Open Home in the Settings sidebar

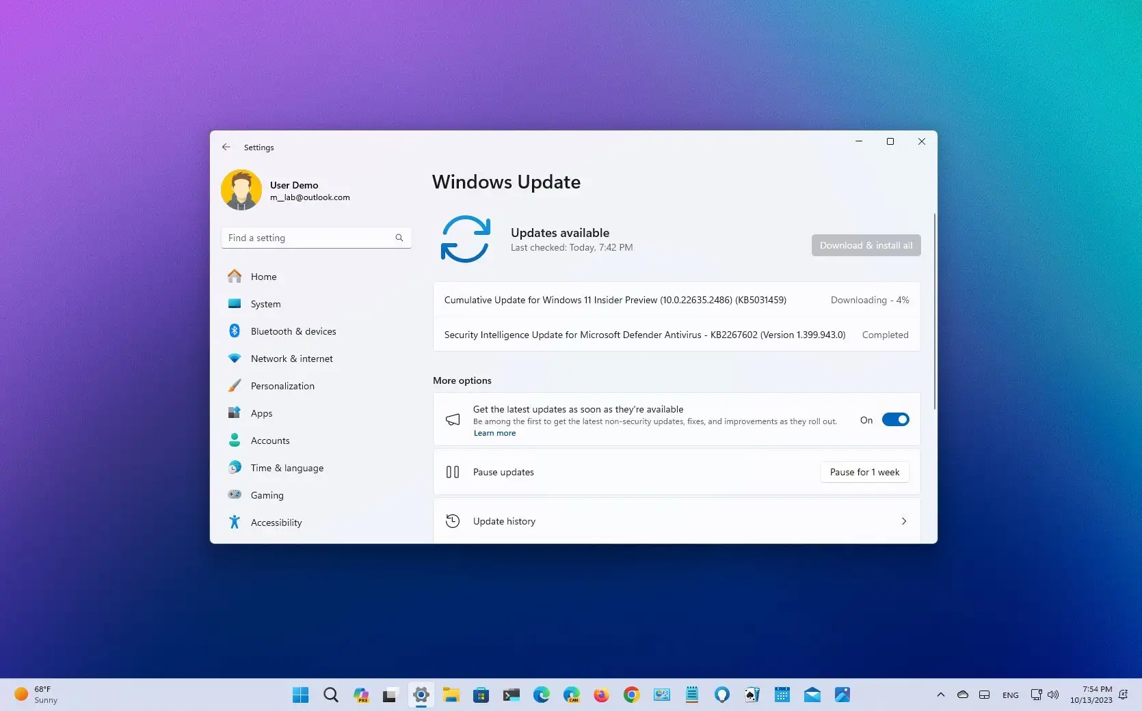click(x=317, y=277)
